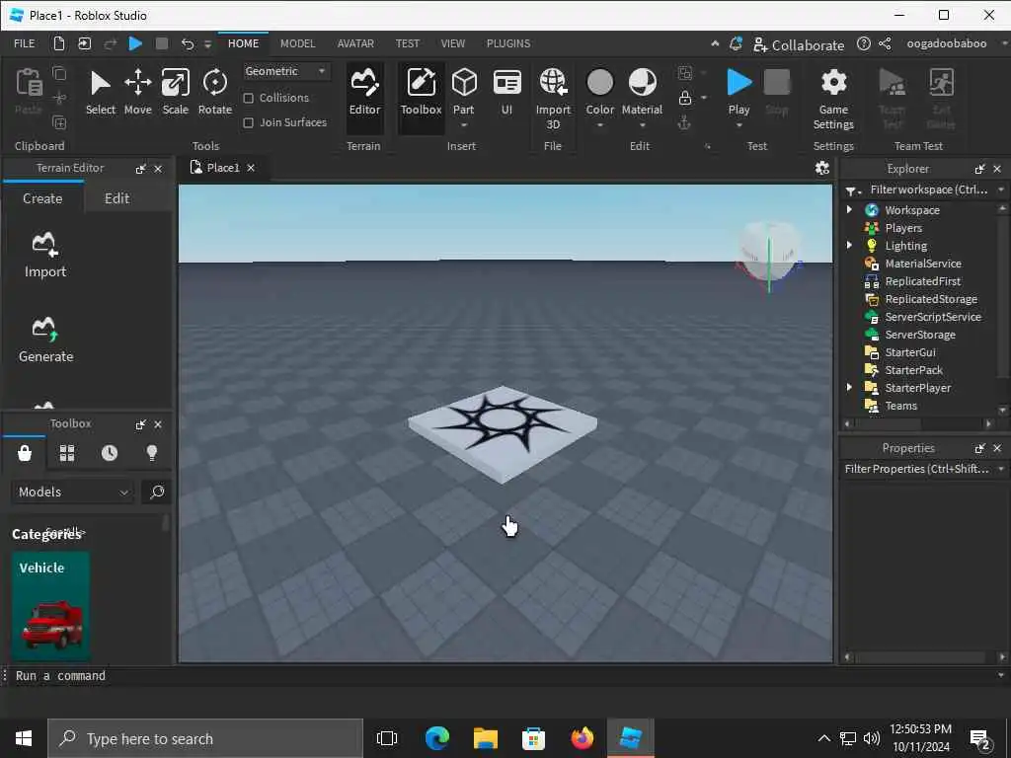Open the Play button dropdown arrow
The image size is (1011, 758).
739,125
